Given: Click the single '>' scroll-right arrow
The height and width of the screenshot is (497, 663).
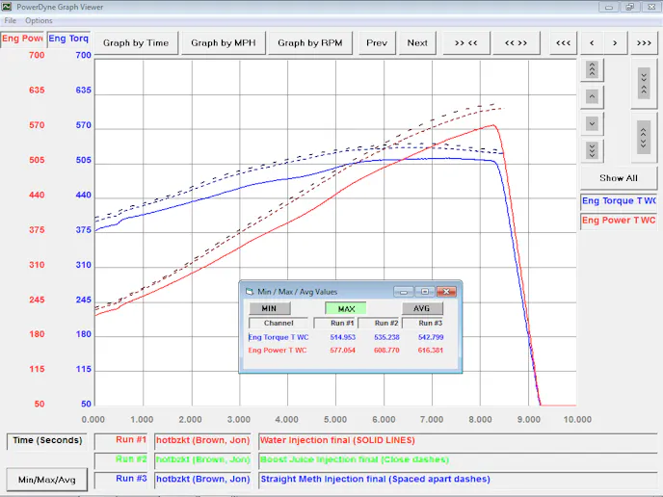Looking at the screenshot, I should click(x=617, y=42).
